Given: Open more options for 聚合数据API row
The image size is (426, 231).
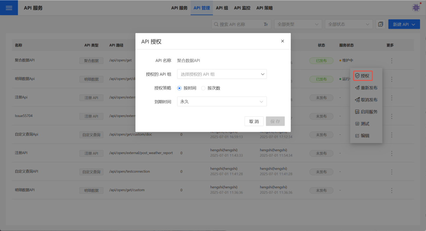Looking at the screenshot, I should [392, 61].
